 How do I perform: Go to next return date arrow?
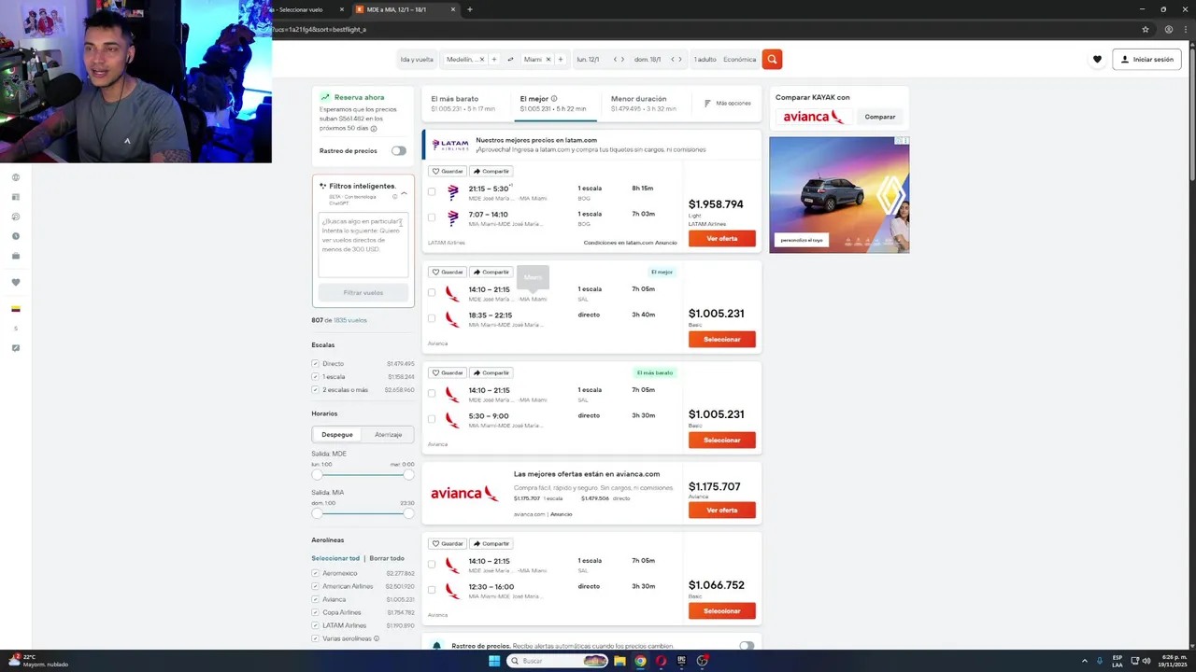point(678,59)
